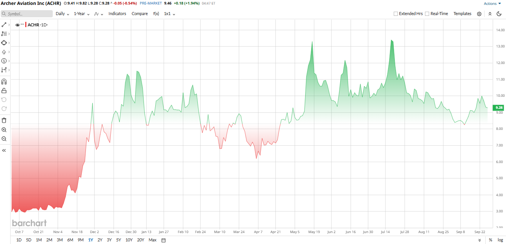Set range to 3M
Screen dimensions: 506x244
point(60,240)
